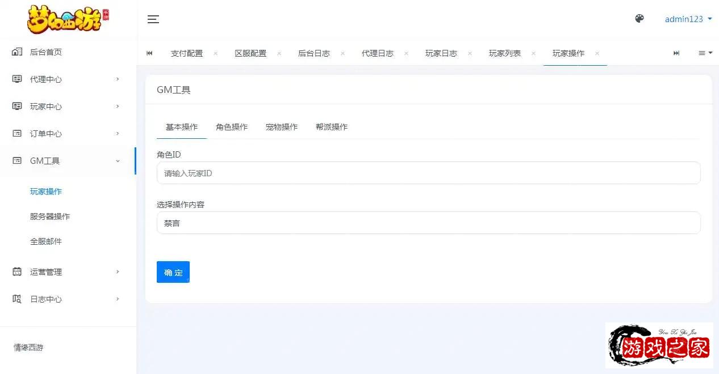This screenshot has height=374, width=719.
Task: Click the 确定 confirm button
Action: tap(173, 271)
